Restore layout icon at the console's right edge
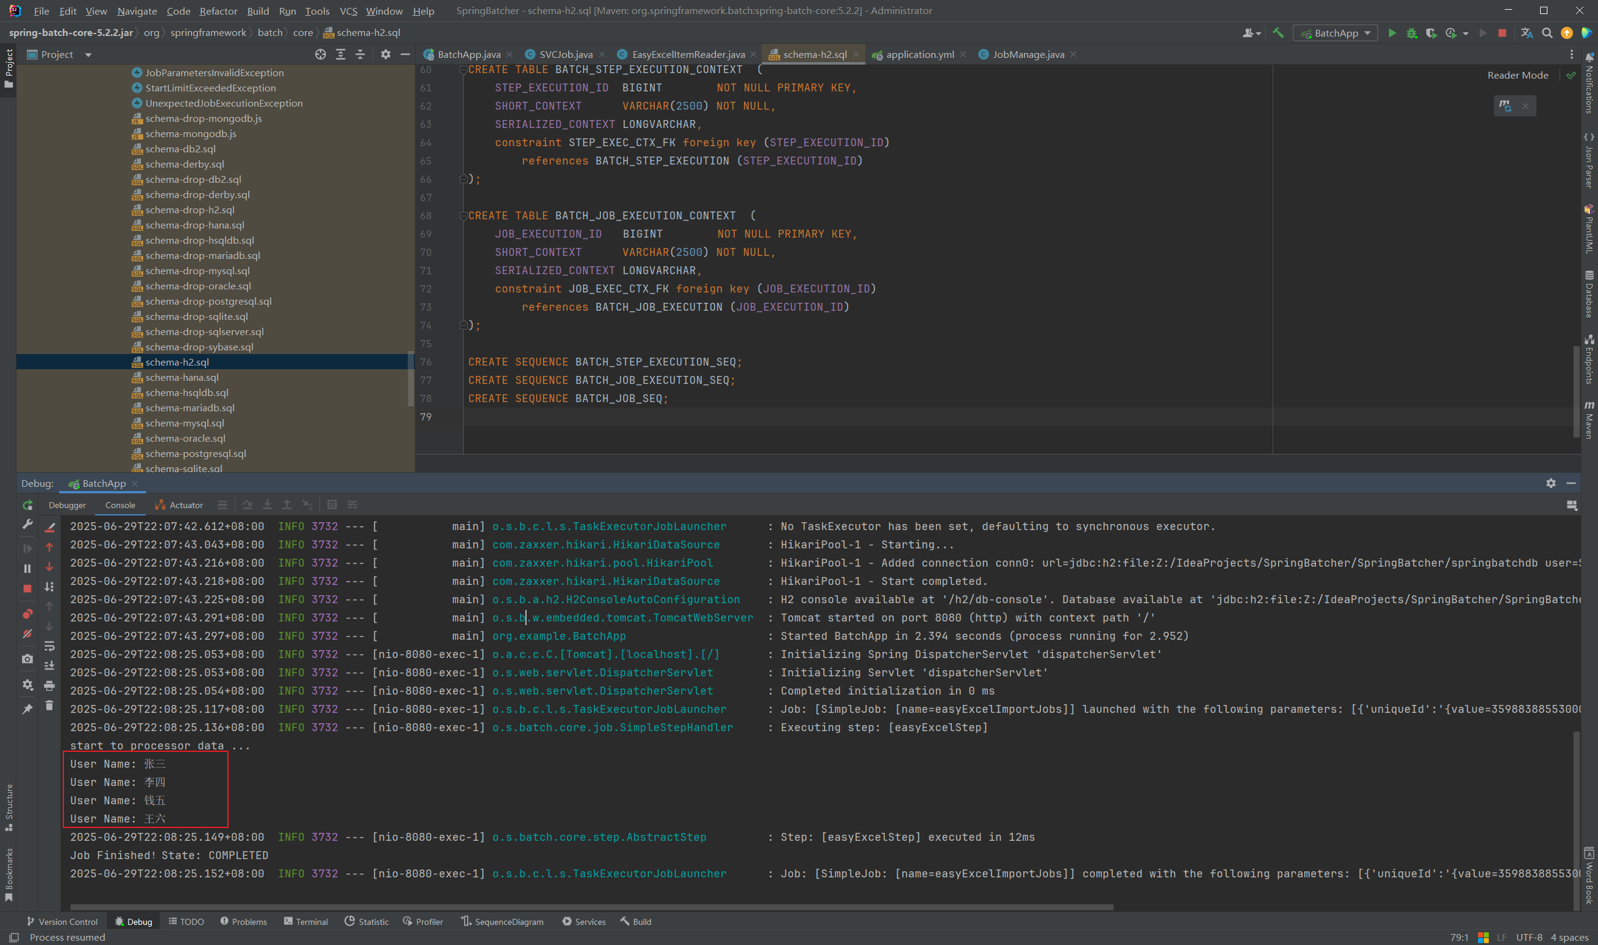Image resolution: width=1598 pixels, height=945 pixels. coord(1571,505)
